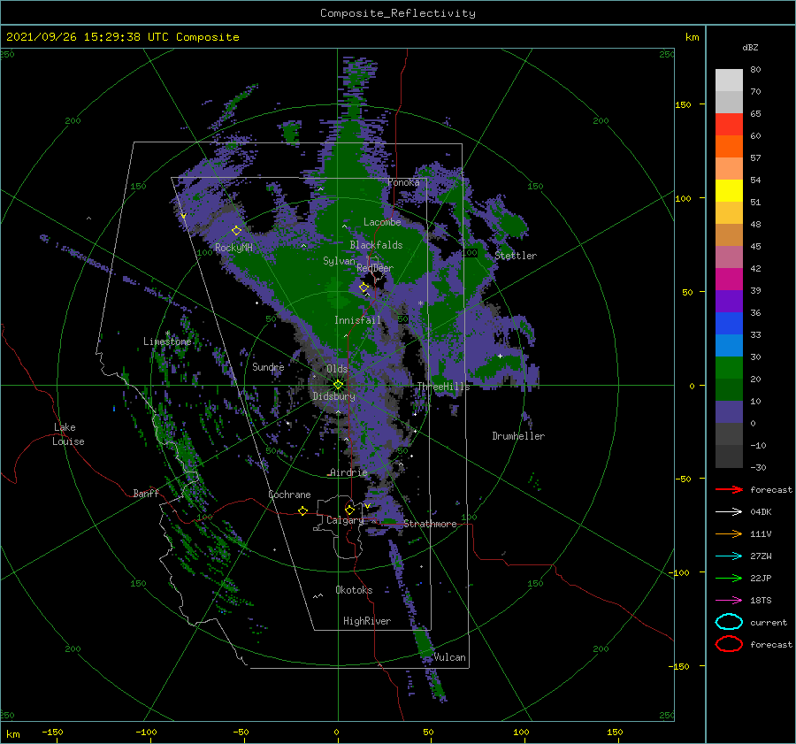Click the cyan 'current' ellipse icon

coord(729,622)
